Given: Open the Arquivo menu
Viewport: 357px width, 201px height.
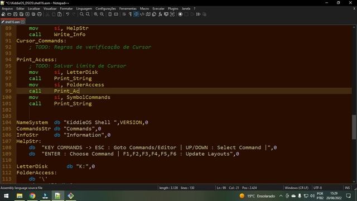Looking at the screenshot, I should click(x=7, y=8).
